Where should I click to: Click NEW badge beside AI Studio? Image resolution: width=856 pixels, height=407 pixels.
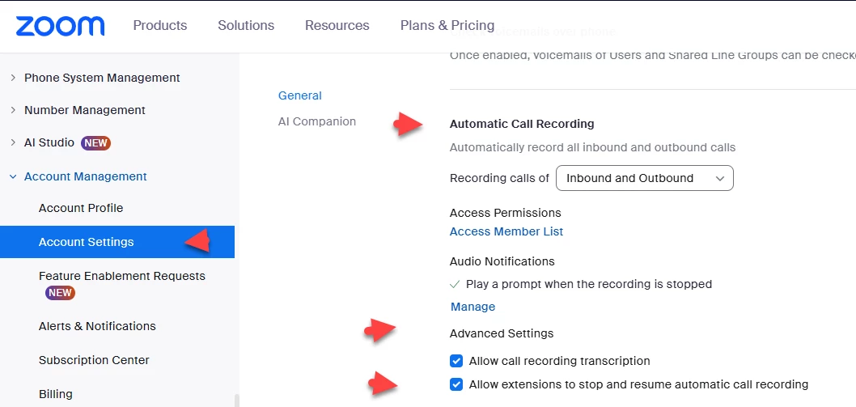[x=95, y=143]
